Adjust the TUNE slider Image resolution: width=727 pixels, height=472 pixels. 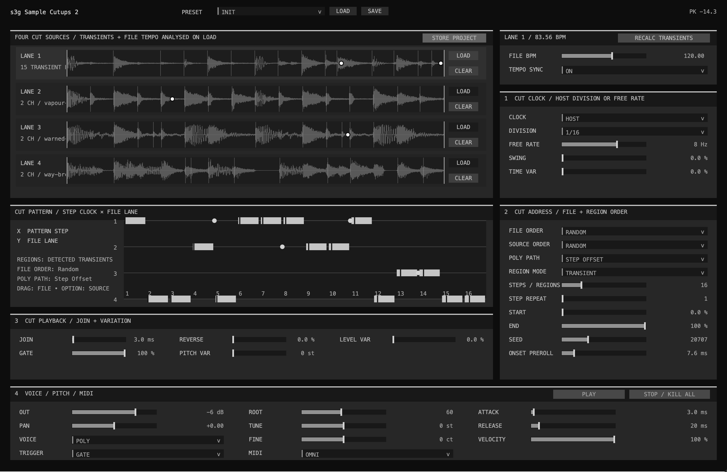click(x=344, y=426)
